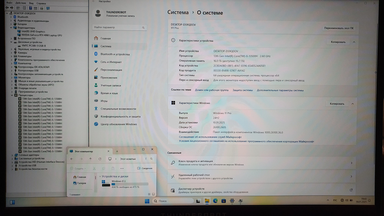Open Учетные записи settings page
Image resolution: width=384 pixels, height=216 pixels.
click(111, 86)
